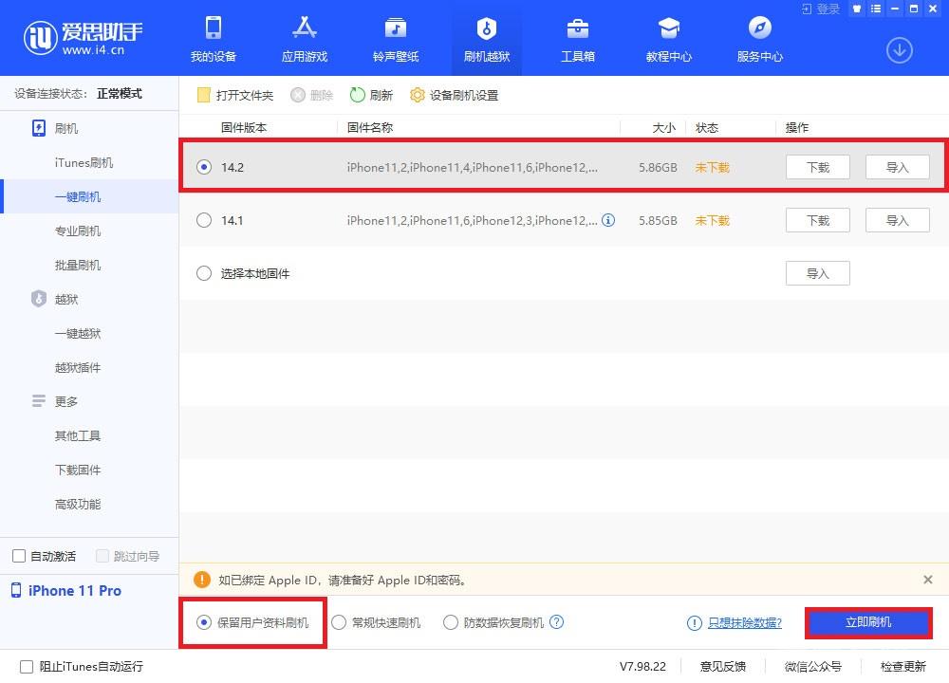Open the download manager circle icon
This screenshot has height=683, width=949.
point(899,50)
